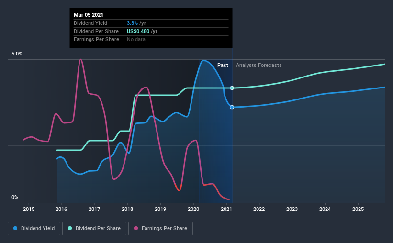393x243 pixels.
Task: Click the 2018 label on the time axis
Action: [x=127, y=209]
